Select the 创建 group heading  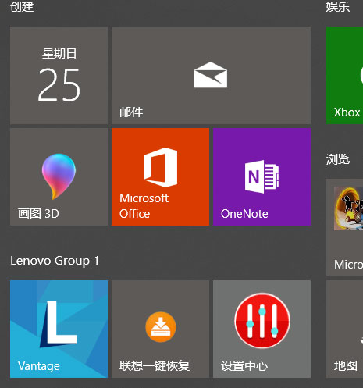click(22, 7)
